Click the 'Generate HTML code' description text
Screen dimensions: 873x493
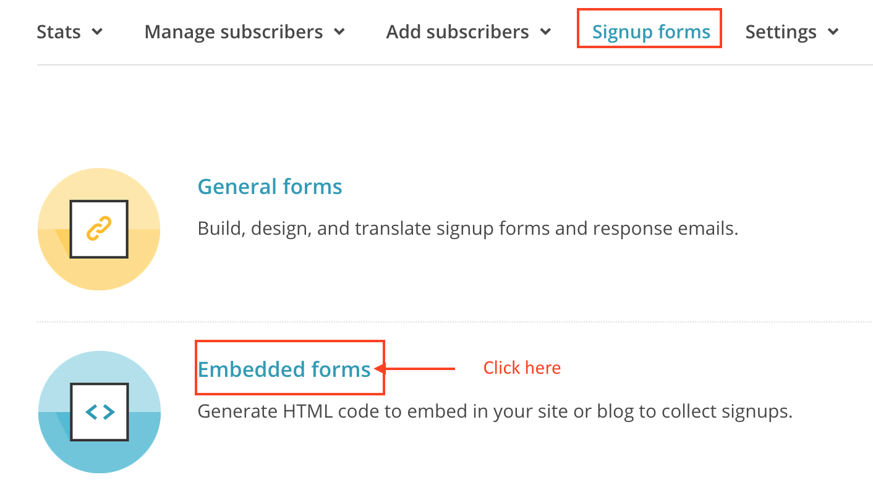point(495,411)
